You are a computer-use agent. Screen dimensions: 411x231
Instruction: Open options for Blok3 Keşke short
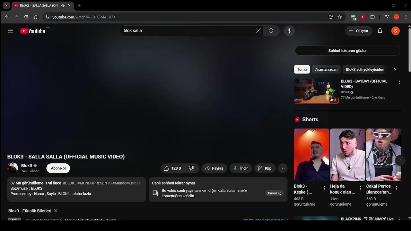coord(324,188)
